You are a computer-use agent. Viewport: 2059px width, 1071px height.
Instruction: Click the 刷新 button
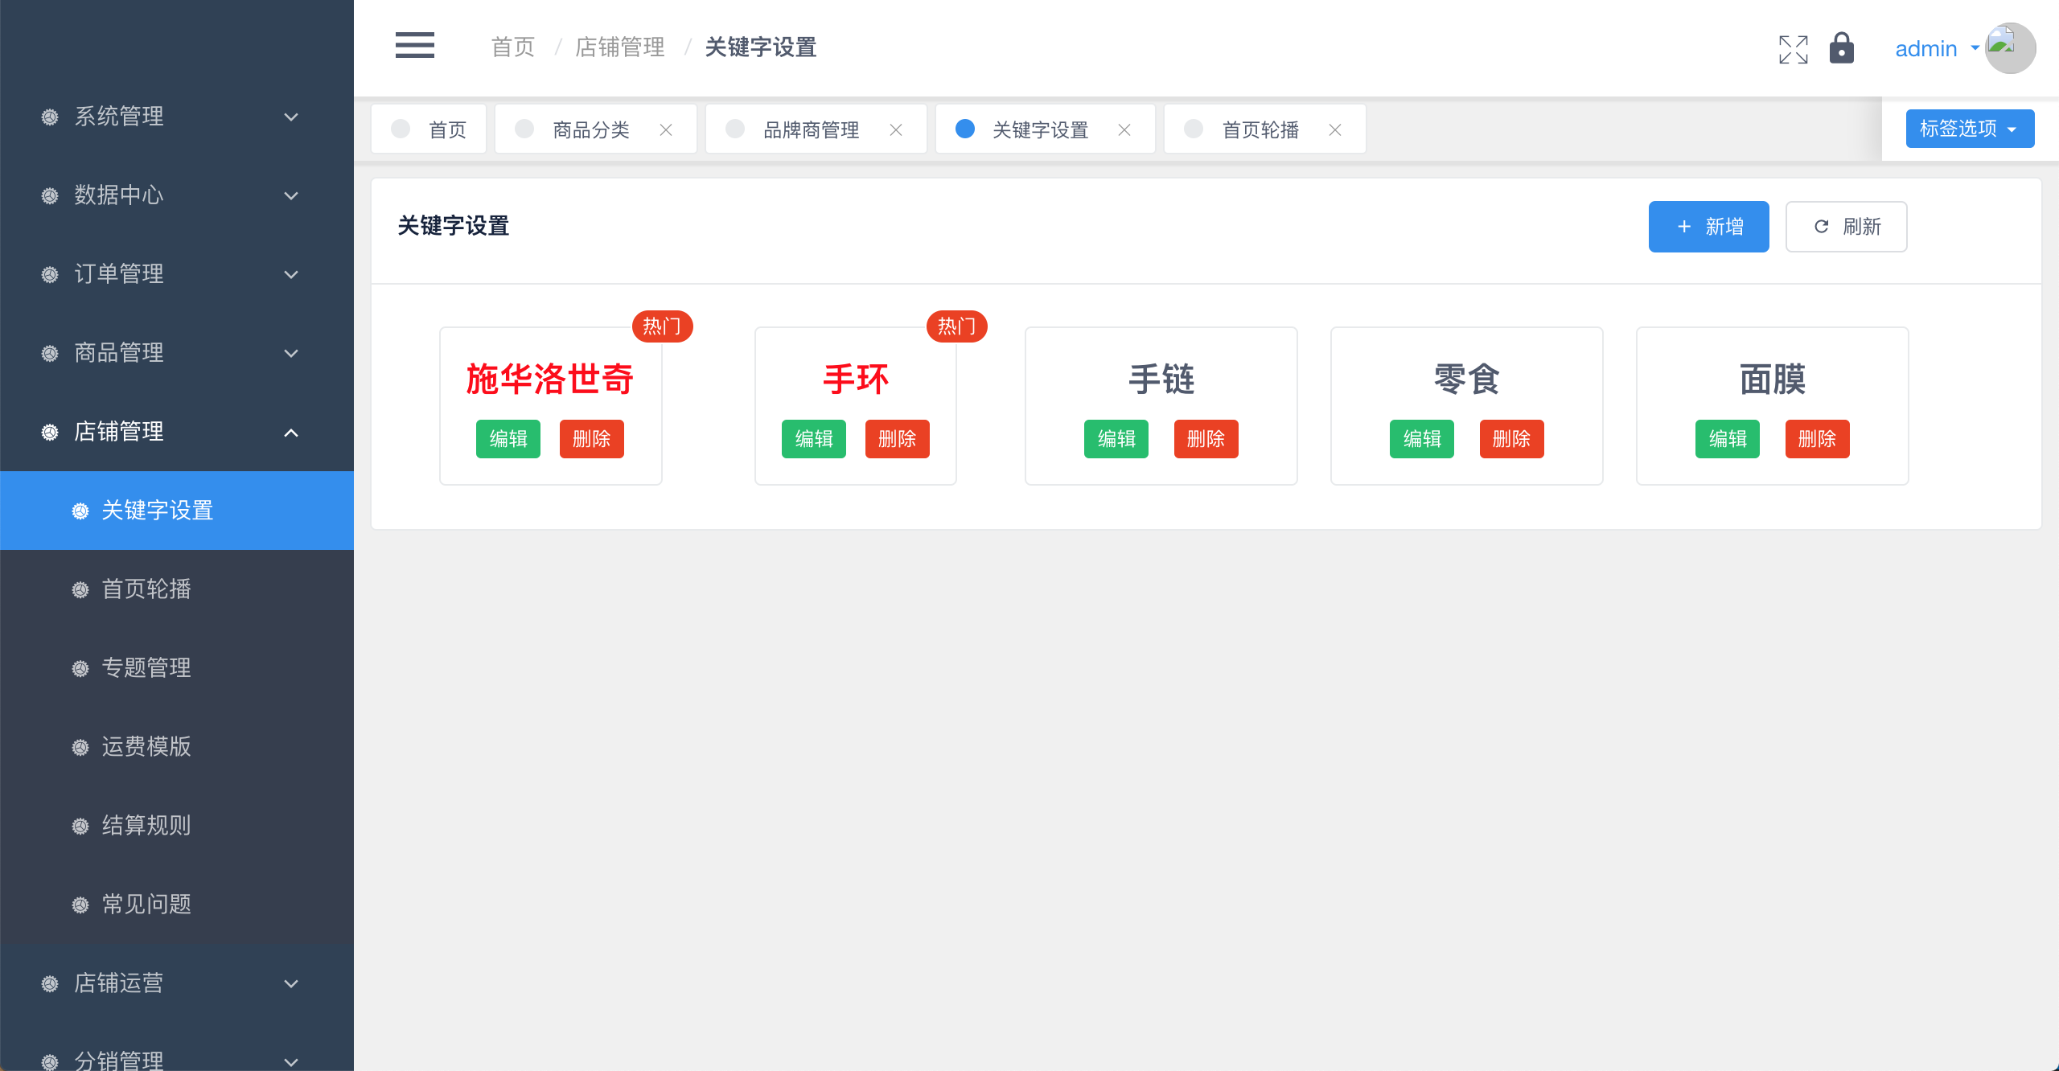pyautogui.click(x=1846, y=227)
